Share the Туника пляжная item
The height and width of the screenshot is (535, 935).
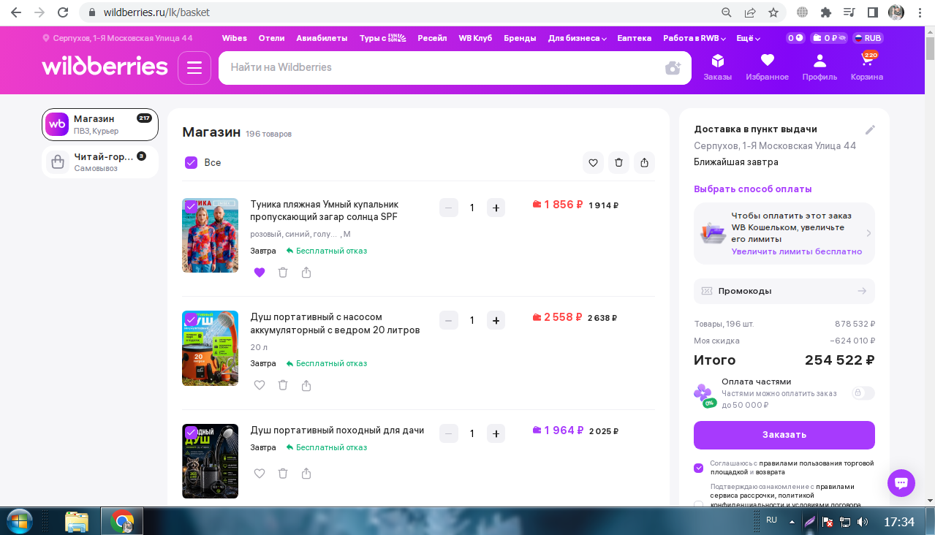[306, 273]
